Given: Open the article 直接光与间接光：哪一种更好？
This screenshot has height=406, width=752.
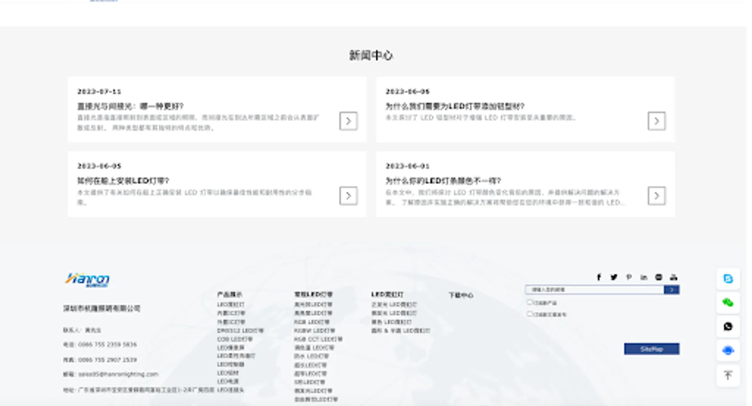Looking at the screenshot, I should [131, 106].
